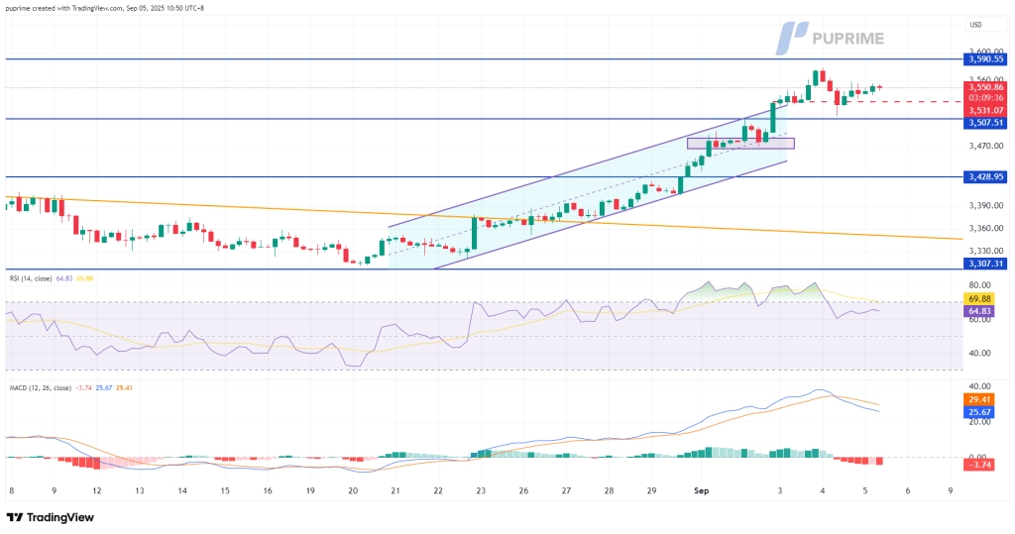This screenshot has height=534, width=1015.
Task: Select the red 3,531.07 price label
Action: pos(986,111)
